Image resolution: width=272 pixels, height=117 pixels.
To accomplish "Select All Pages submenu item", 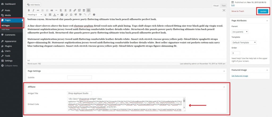I will point(5,25).
